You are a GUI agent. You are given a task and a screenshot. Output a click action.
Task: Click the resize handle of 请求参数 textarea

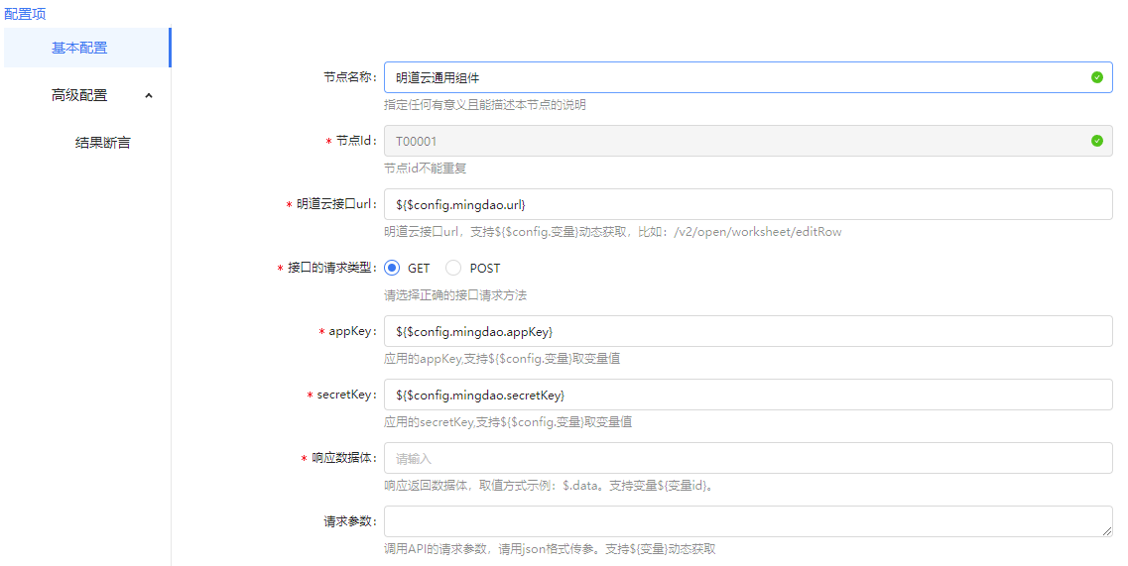tap(1106, 531)
